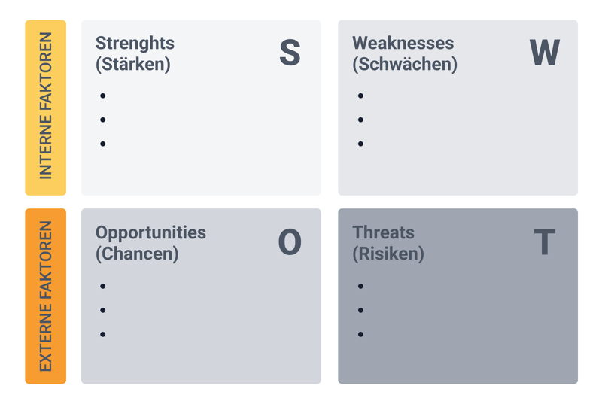Click the large T letter in Threats

(544, 242)
